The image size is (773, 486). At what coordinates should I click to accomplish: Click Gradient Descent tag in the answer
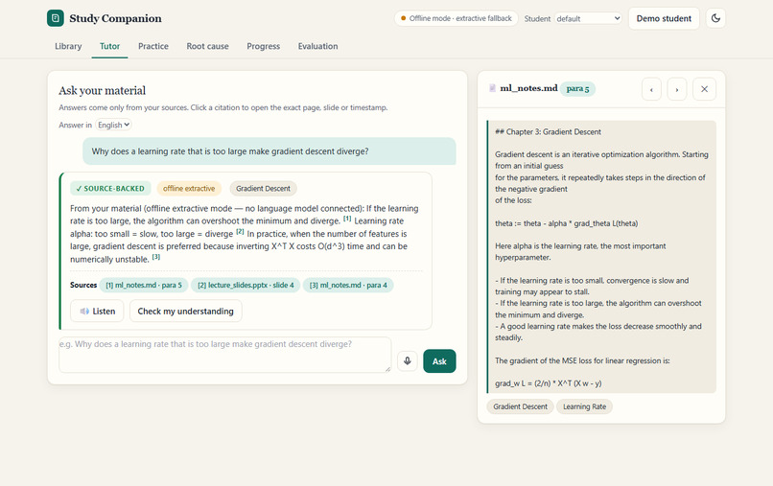(263, 188)
